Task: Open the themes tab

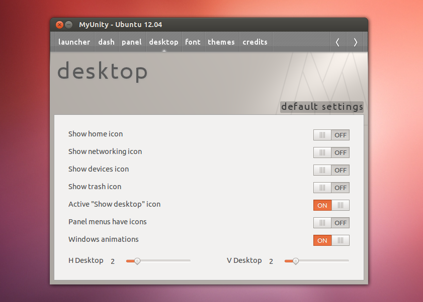Action: (221, 42)
